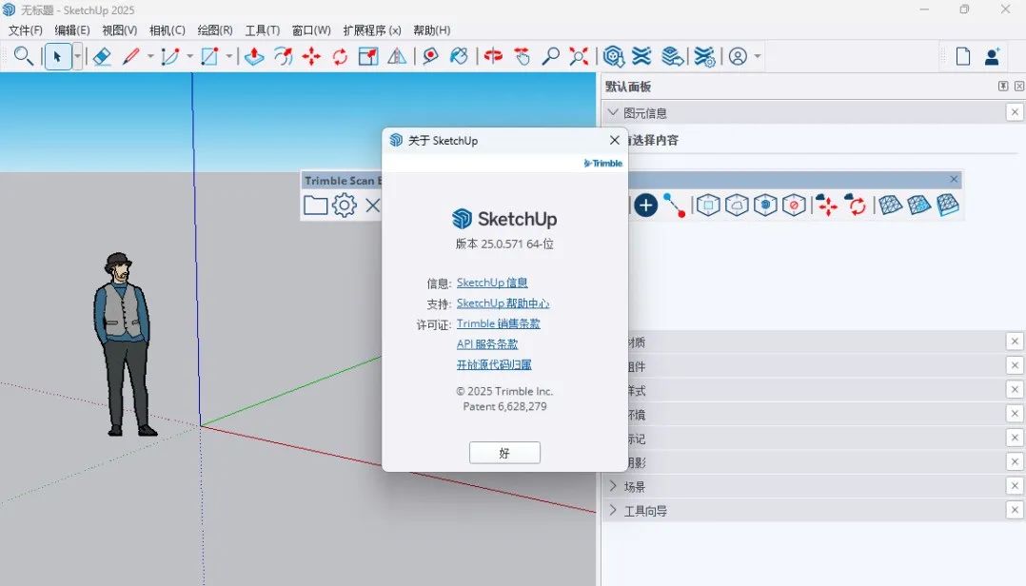
Task: Open the 编辑(E) menu
Action: click(x=72, y=30)
